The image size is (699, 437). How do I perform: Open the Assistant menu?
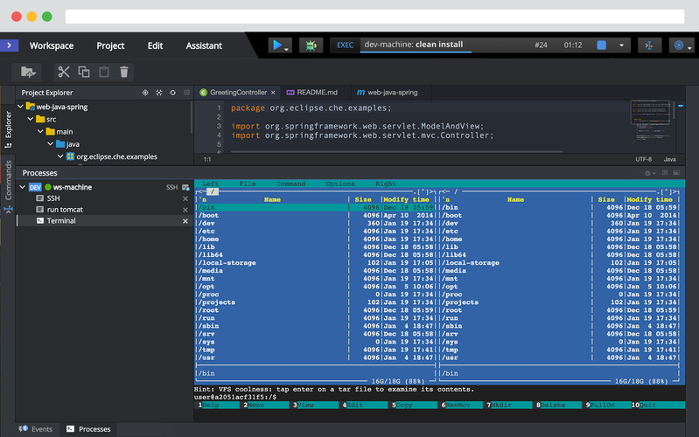coord(204,45)
